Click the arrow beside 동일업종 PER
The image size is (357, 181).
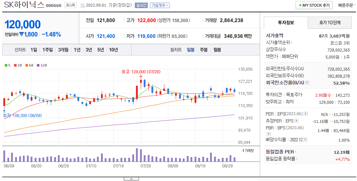[296, 152]
